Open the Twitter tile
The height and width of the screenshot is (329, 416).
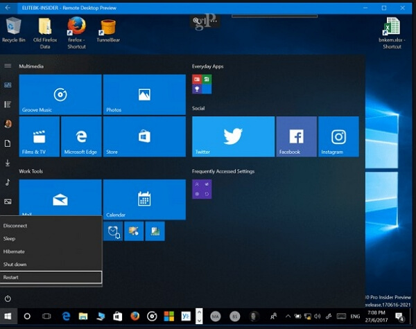[233, 136]
